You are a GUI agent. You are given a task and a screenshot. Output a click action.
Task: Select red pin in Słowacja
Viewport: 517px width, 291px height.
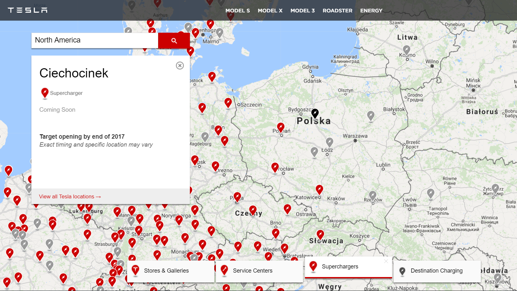click(x=320, y=235)
